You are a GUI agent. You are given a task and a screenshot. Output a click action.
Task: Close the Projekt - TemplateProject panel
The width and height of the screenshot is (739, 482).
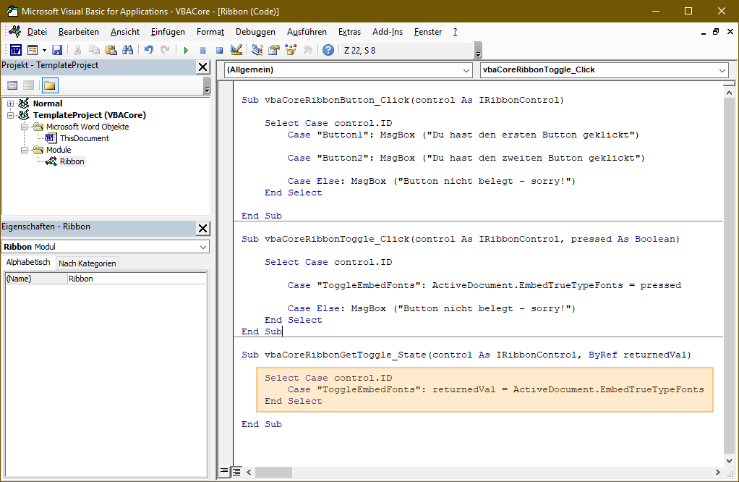click(x=202, y=67)
